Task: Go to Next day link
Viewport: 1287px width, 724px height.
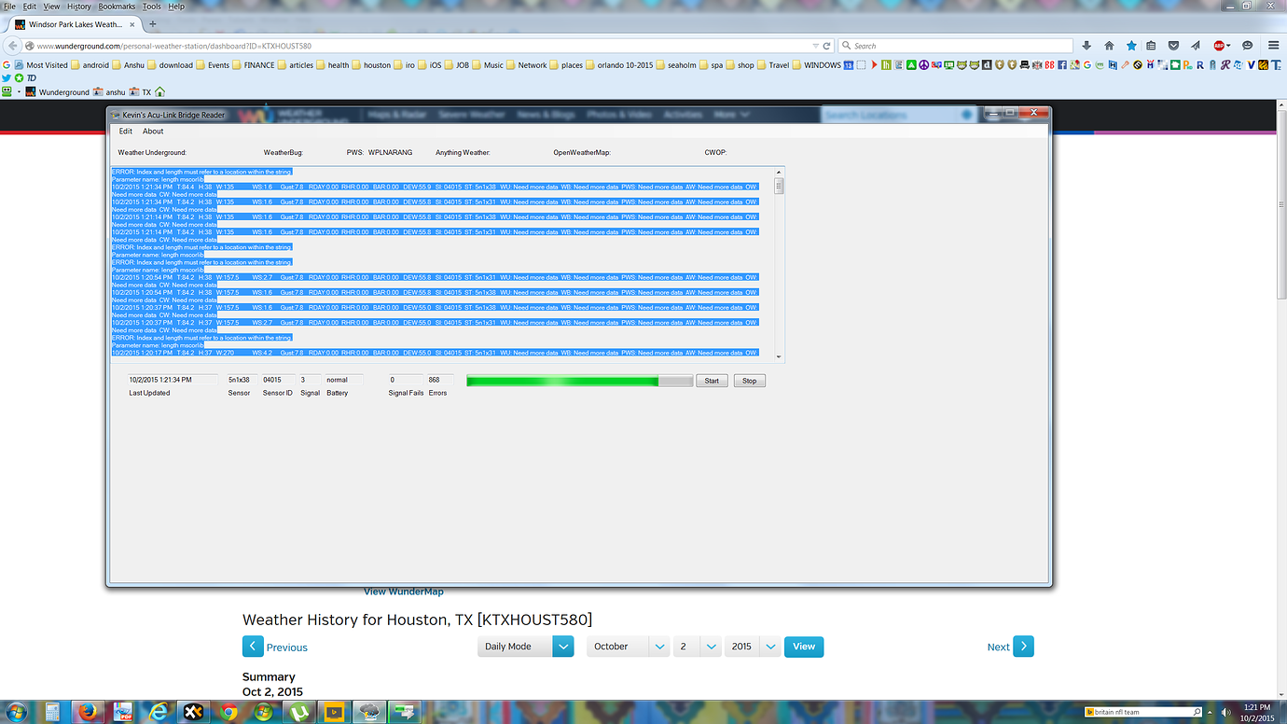Action: [x=1011, y=647]
